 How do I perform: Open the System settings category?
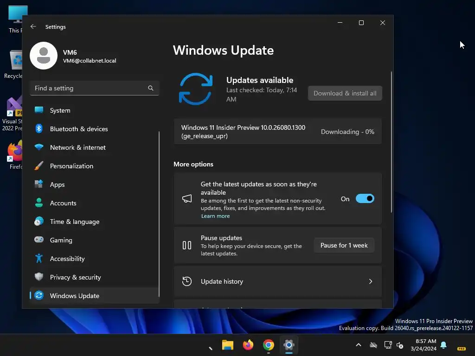[95, 110]
